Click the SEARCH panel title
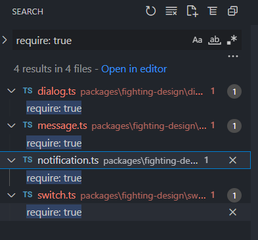 click(x=28, y=12)
